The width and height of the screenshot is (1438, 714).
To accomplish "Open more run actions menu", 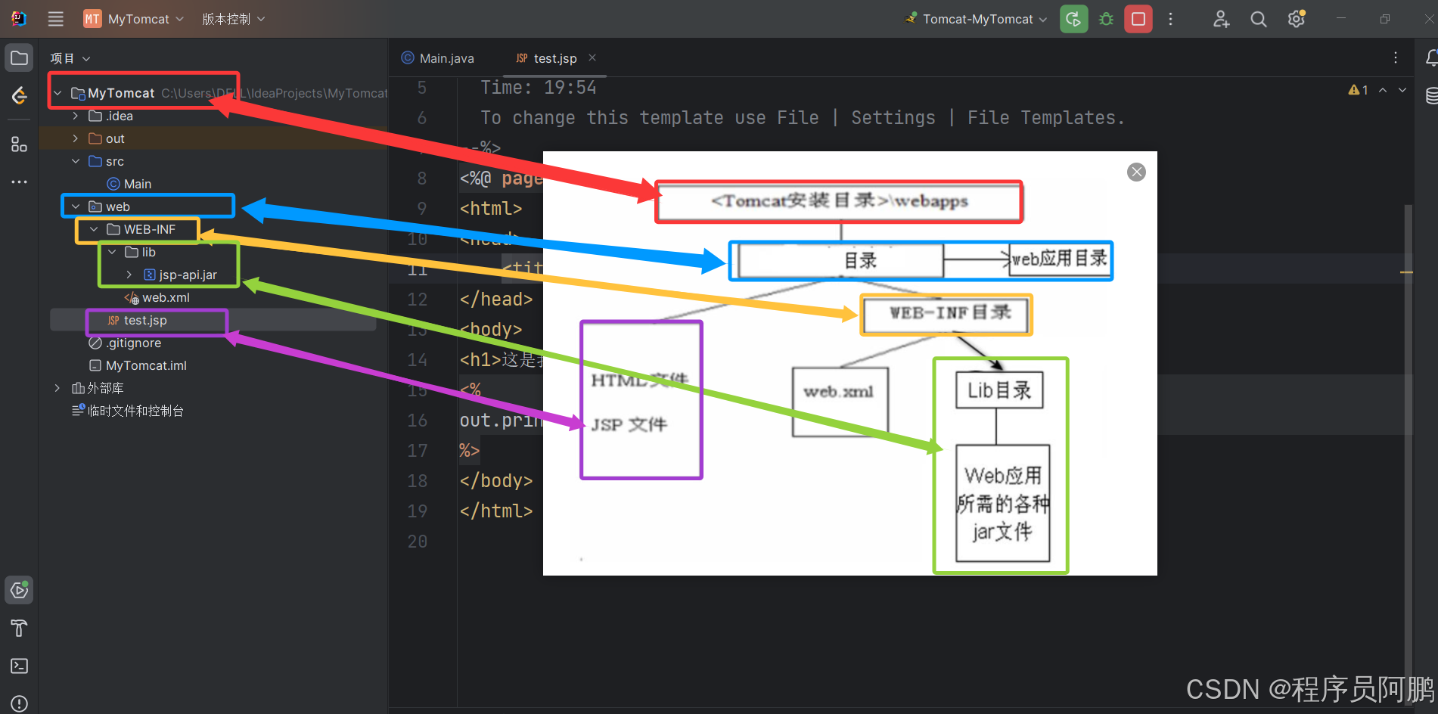I will pos(1170,19).
